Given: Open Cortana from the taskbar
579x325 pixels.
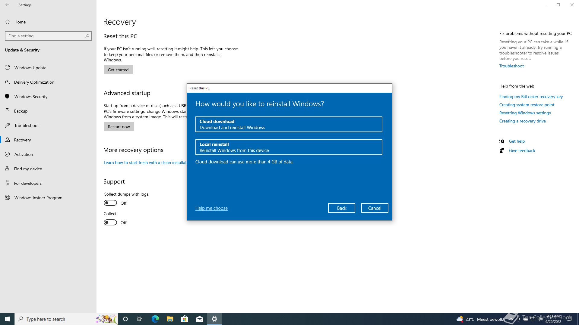Looking at the screenshot, I should [x=125, y=319].
